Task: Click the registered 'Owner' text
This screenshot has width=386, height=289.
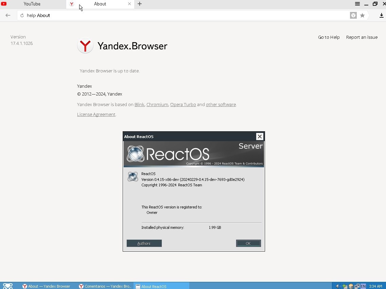Action: [x=152, y=213]
